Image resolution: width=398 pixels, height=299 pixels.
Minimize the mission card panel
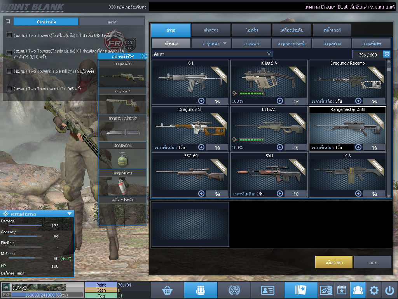8,22
